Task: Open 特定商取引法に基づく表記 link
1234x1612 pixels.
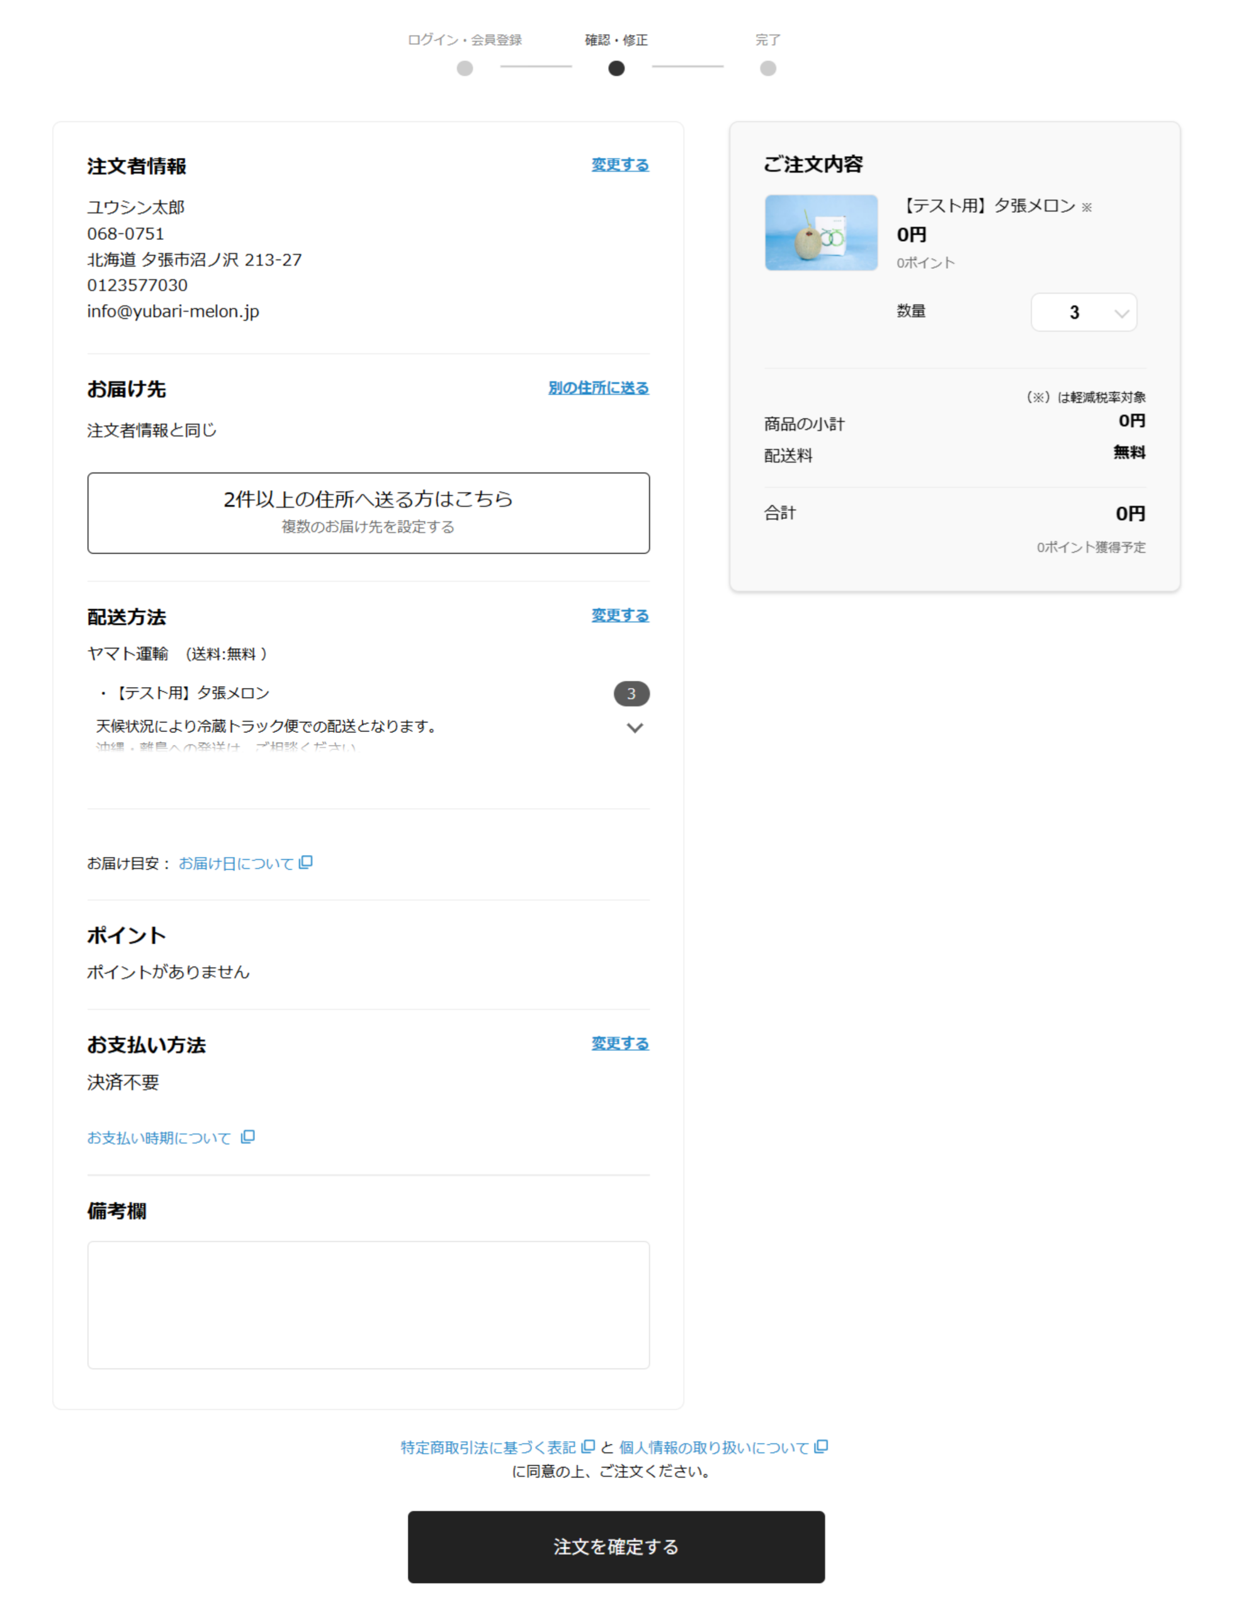Action: [488, 1446]
